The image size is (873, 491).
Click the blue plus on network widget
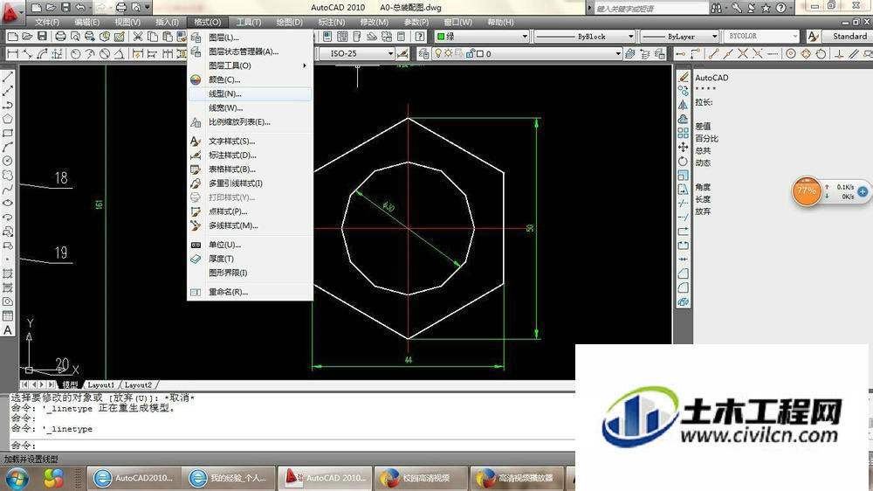point(863,191)
